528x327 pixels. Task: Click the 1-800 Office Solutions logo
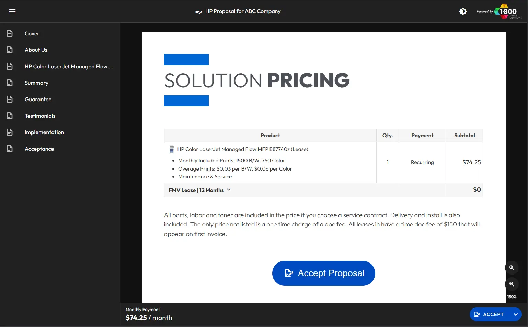coord(508,11)
